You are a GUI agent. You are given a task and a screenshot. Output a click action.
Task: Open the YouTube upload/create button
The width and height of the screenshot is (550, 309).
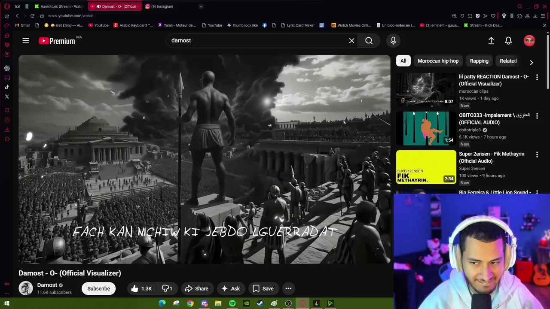[x=491, y=40]
